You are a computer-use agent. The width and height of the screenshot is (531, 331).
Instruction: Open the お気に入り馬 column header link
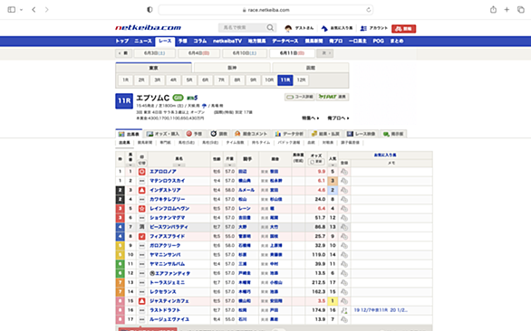385,155
